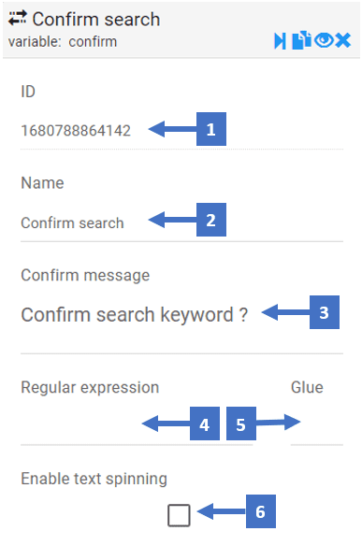This screenshot has height=560, width=362.
Task: Click the Confirm search panel title
Action: click(x=95, y=19)
